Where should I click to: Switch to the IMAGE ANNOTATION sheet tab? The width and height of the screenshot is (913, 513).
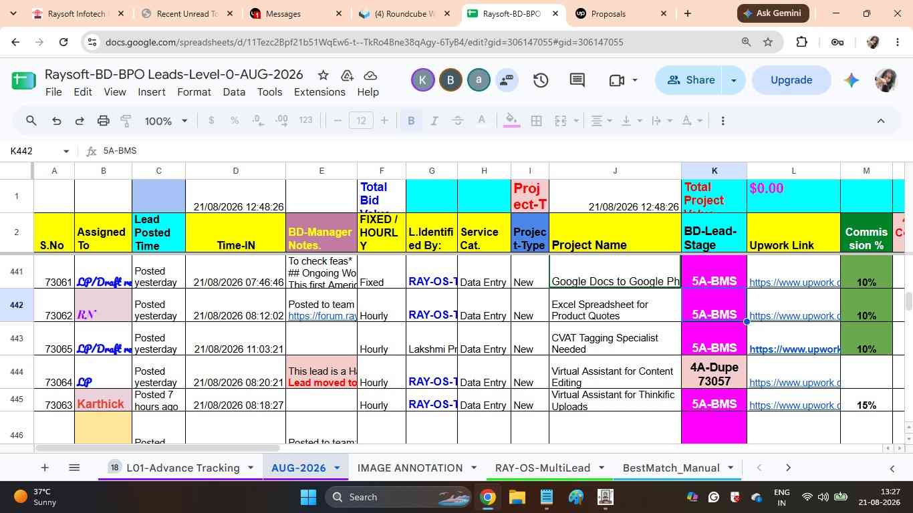(410, 468)
